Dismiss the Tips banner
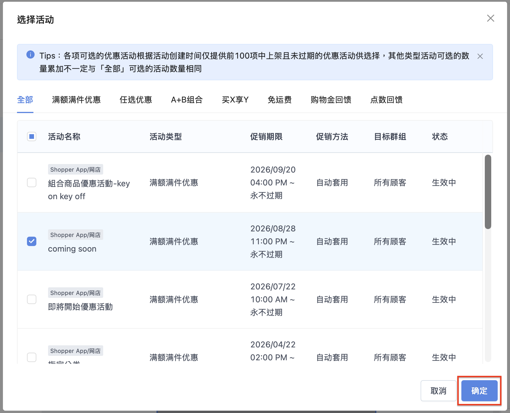510x413 pixels. tap(480, 56)
